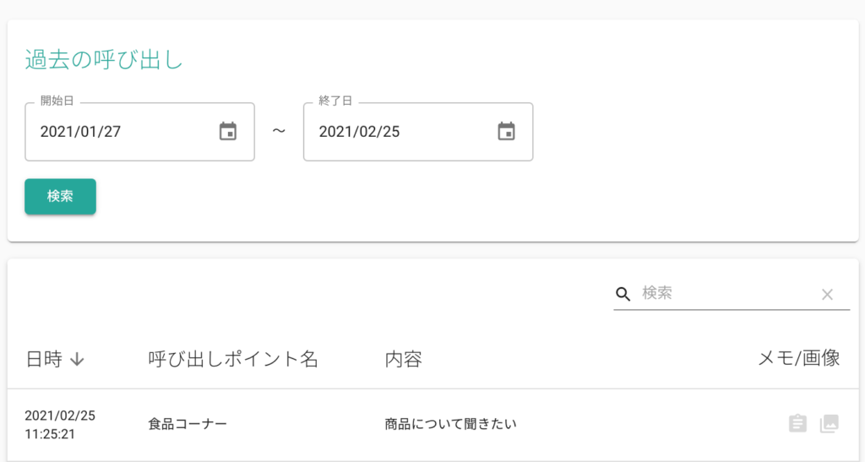Click the magnifier icon in table search
Image resolution: width=865 pixels, height=462 pixels.
pyautogui.click(x=623, y=294)
